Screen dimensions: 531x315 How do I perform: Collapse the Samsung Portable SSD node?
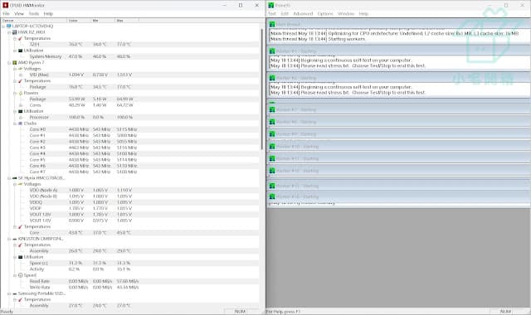(9, 293)
